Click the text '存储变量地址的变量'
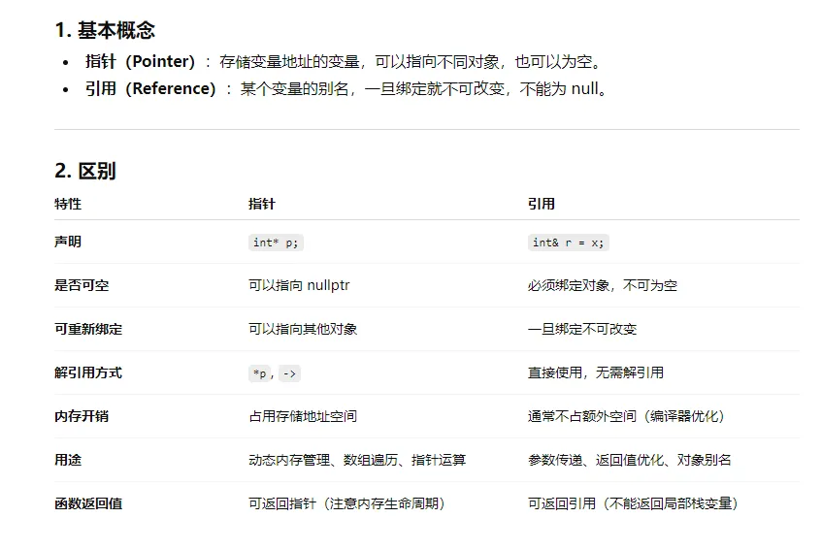Screen dimensions: 822x550 [290, 62]
